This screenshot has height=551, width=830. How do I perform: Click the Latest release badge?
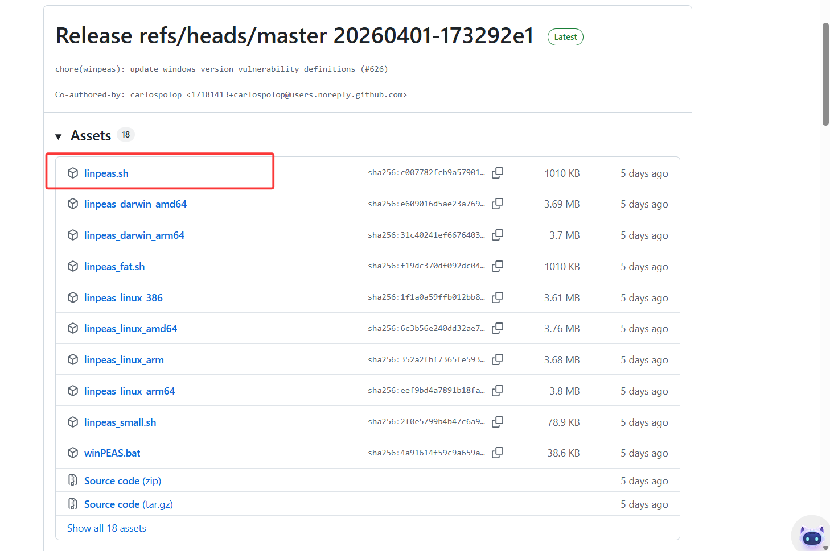pos(565,37)
